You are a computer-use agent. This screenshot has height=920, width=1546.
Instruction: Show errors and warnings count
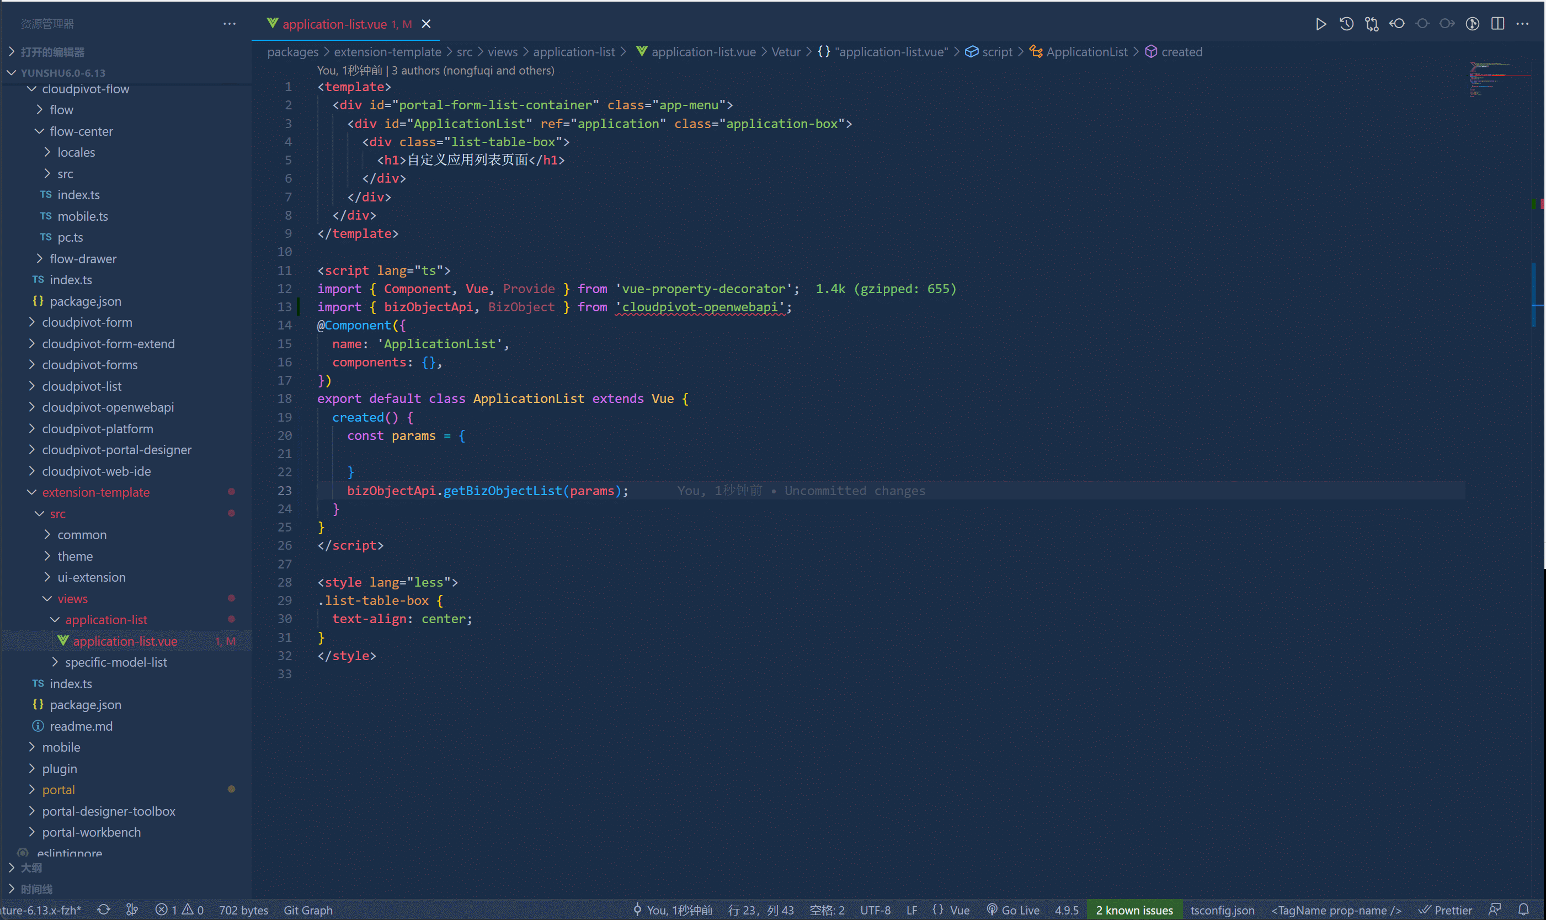(180, 910)
